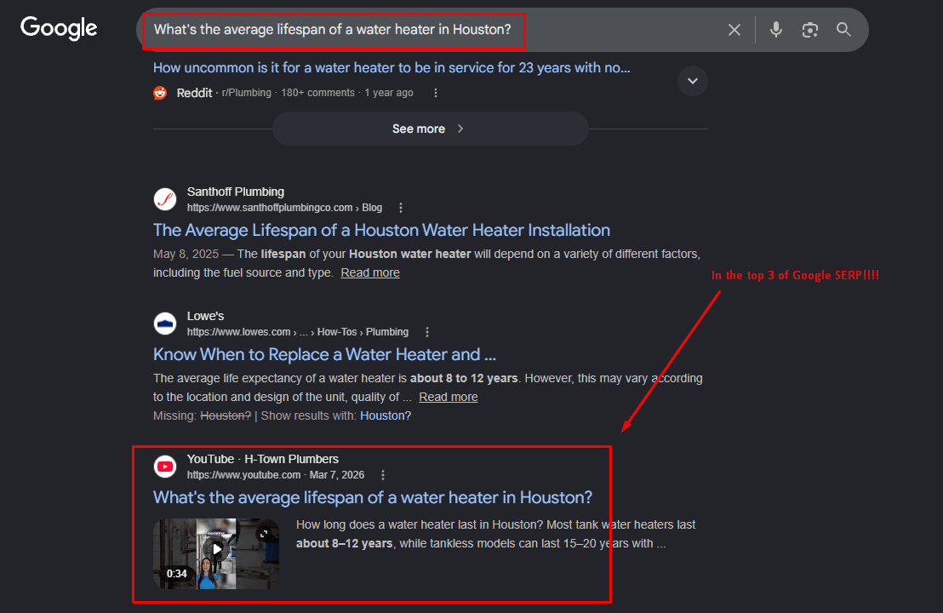
Task: Open search by image camera icon
Action: pyautogui.click(x=810, y=30)
